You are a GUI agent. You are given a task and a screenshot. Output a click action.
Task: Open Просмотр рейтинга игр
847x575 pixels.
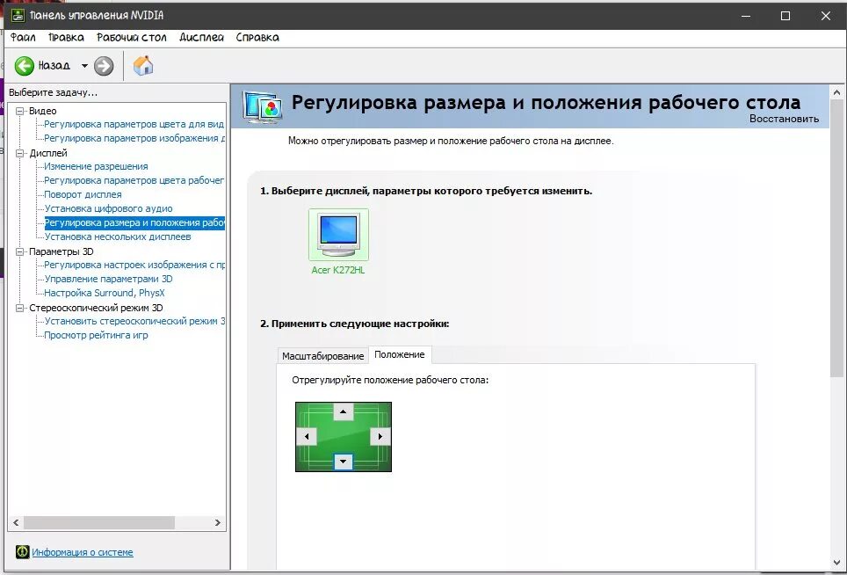96,335
